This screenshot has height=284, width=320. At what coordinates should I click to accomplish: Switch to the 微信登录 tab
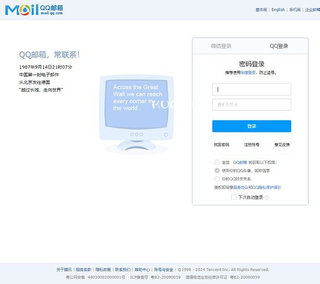[221, 46]
